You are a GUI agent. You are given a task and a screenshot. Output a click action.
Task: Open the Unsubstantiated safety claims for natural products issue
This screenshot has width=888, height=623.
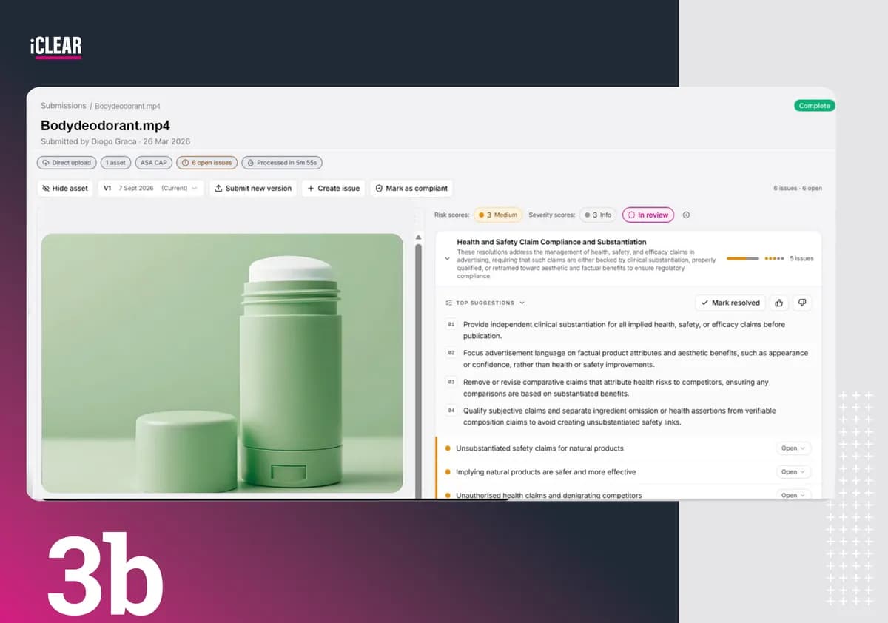click(x=539, y=448)
